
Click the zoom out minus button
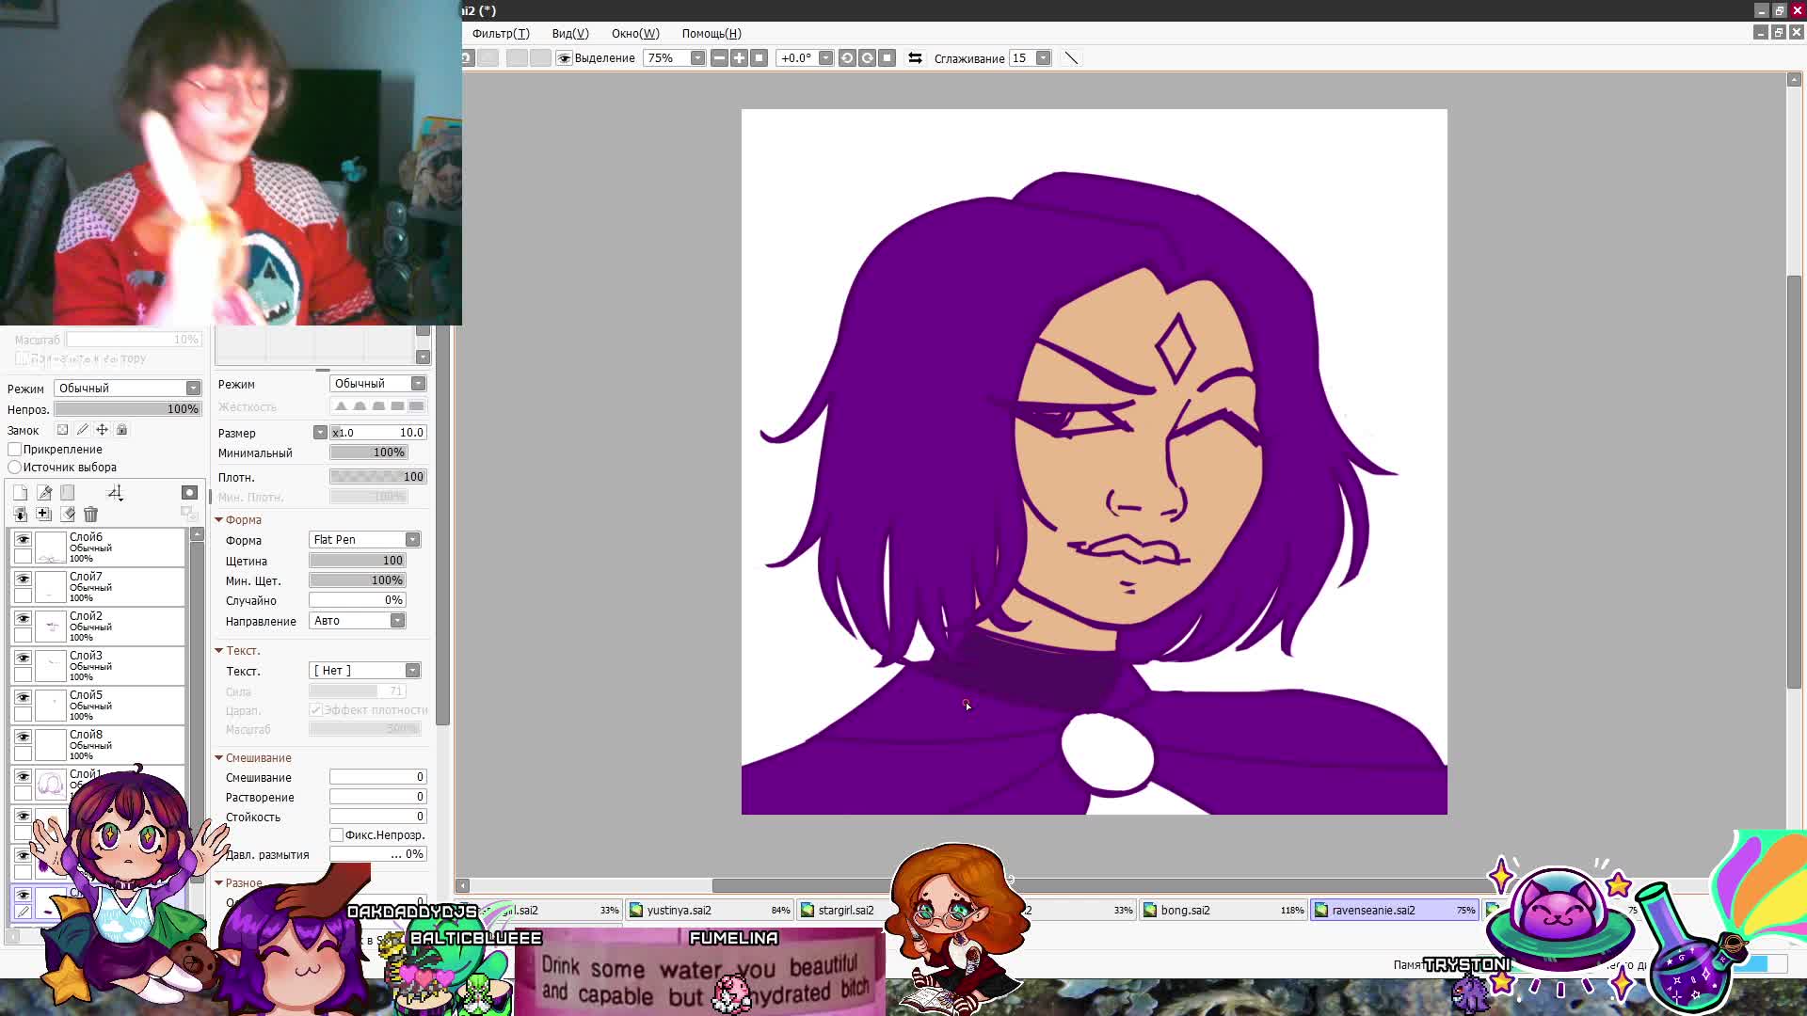(719, 58)
